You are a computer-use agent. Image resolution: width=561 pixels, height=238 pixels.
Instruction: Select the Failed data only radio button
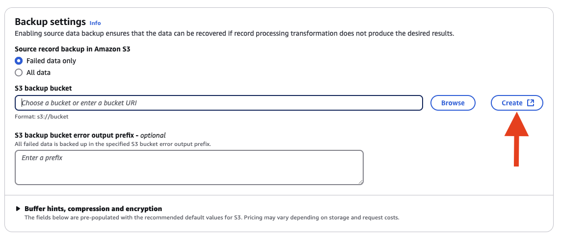(x=19, y=61)
